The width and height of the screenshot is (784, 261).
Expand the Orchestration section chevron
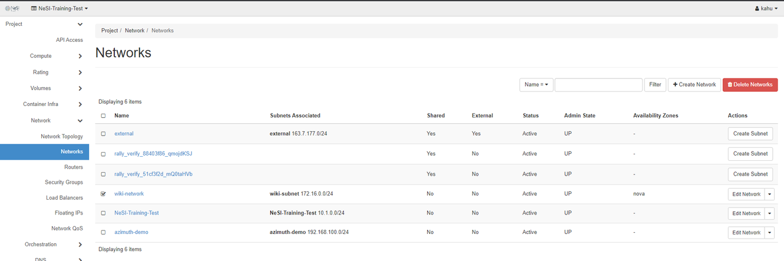(x=80, y=245)
